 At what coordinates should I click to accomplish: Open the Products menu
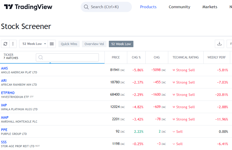click(148, 7)
